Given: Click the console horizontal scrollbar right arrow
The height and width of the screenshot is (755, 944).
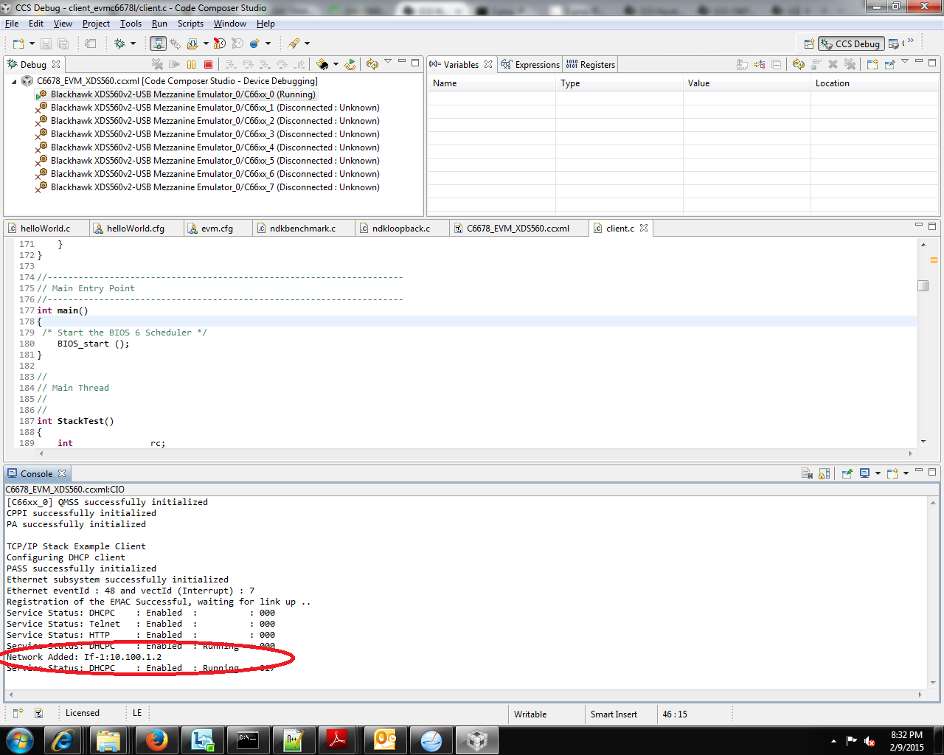Looking at the screenshot, I should tap(920, 695).
